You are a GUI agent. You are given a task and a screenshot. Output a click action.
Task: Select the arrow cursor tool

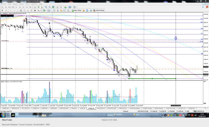click(x=2, y=10)
